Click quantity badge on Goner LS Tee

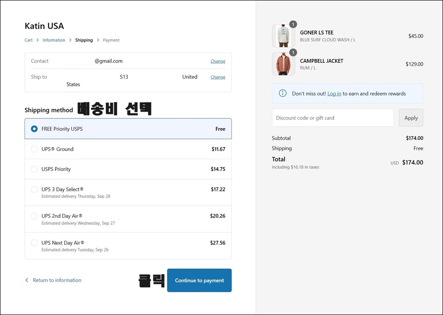click(x=293, y=24)
